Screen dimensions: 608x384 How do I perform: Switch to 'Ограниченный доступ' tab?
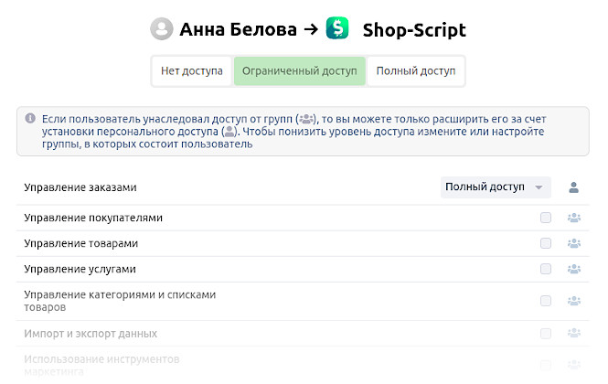click(x=299, y=71)
